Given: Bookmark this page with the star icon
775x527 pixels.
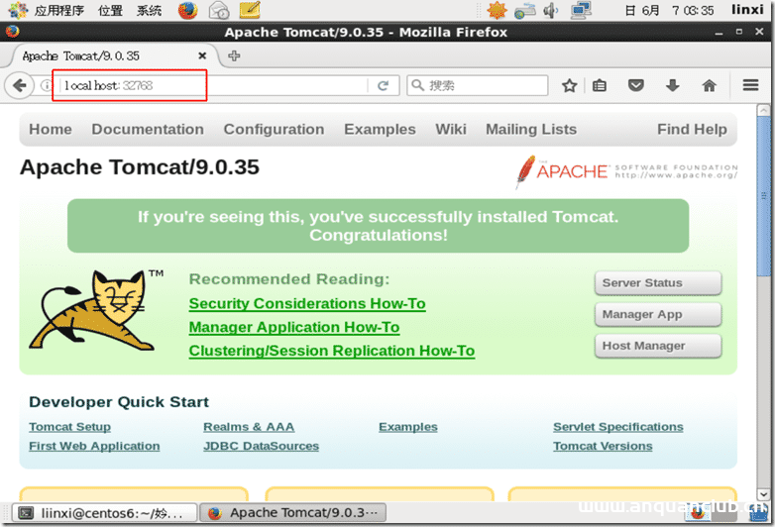Looking at the screenshot, I should [570, 85].
